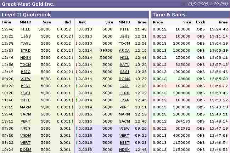This screenshot has width=230, height=153.
Task: Select the 12:47:06 trade time cell
Action: (x=219, y=136)
